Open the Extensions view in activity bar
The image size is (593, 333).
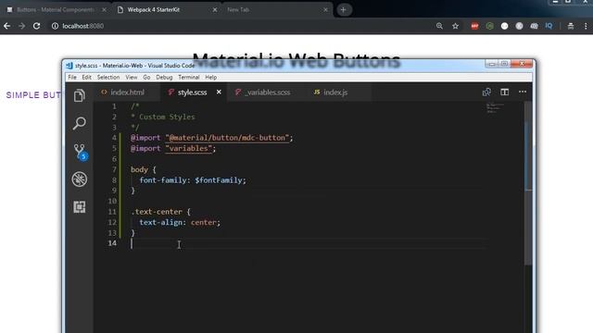pyautogui.click(x=80, y=207)
